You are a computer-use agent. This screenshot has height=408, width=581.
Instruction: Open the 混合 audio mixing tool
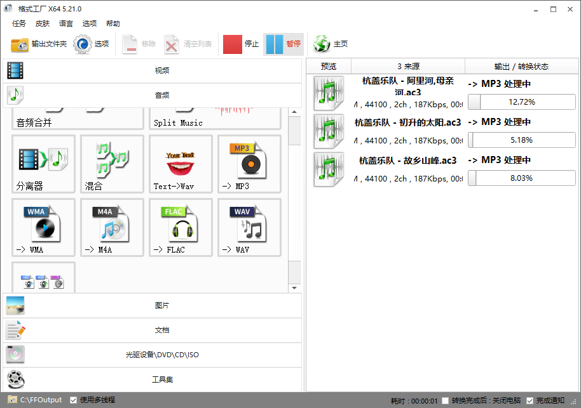tap(112, 164)
